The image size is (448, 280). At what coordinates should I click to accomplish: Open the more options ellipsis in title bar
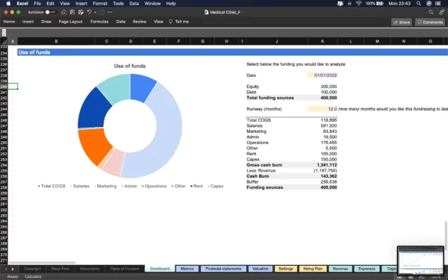[110, 12]
